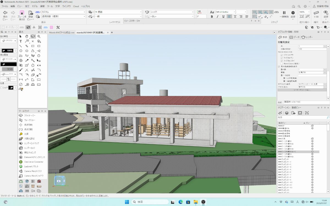Click 登録ビュー save view icon

(x=31, y=13)
